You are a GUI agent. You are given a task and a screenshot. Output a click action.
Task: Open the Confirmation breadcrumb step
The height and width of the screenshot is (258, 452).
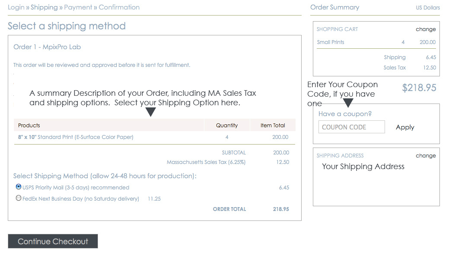(x=119, y=7)
